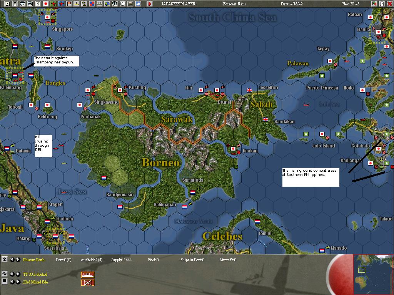Click the black flag icon beside 23rd Mixed Bde

point(5,282)
